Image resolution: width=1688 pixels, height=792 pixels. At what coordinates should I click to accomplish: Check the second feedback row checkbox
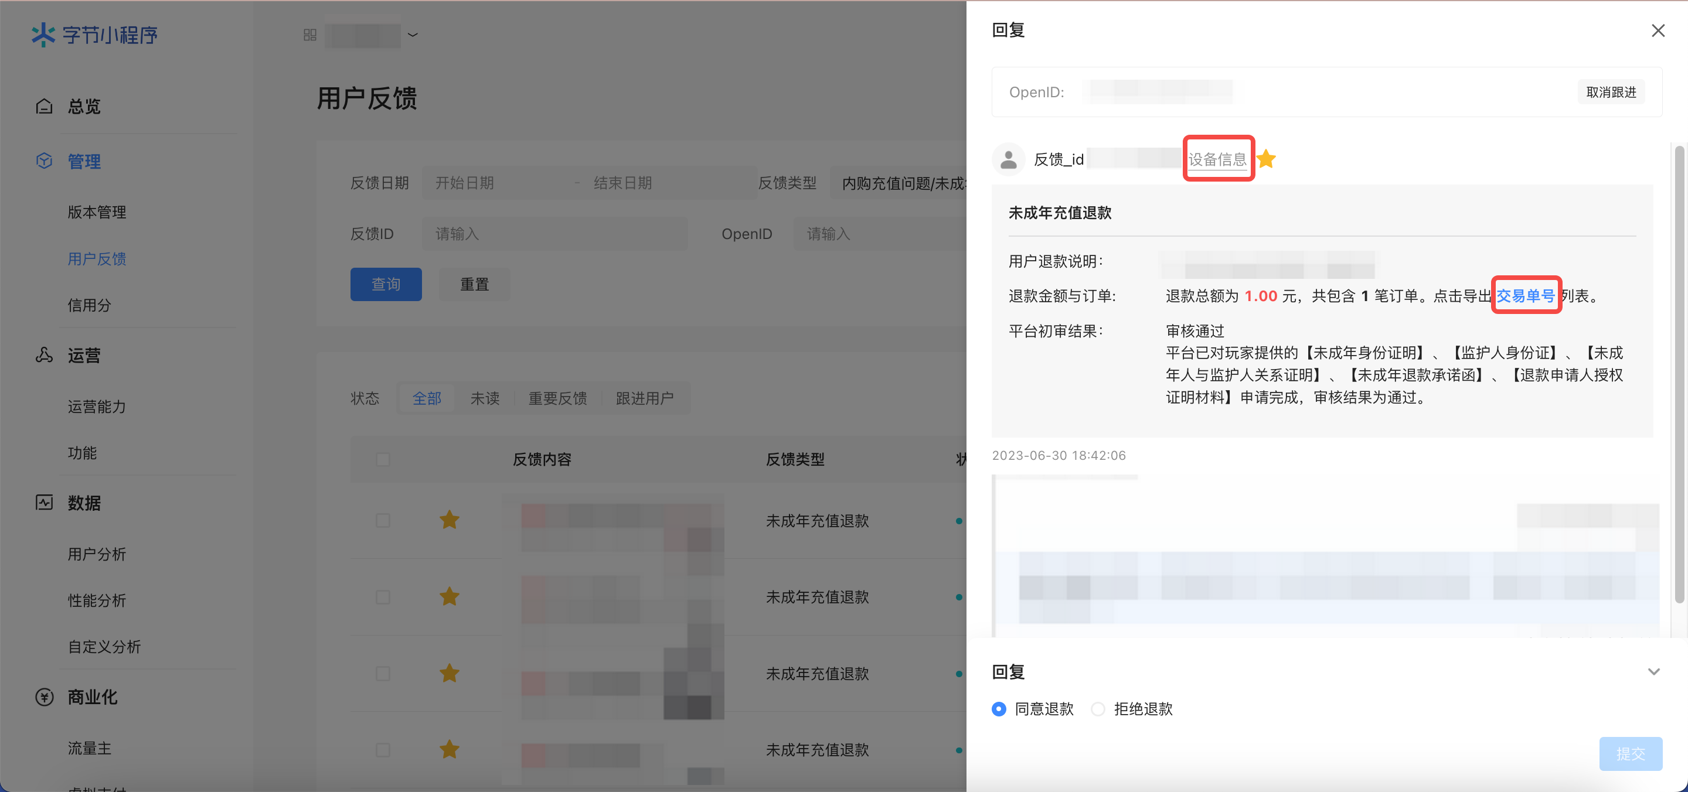click(x=383, y=597)
